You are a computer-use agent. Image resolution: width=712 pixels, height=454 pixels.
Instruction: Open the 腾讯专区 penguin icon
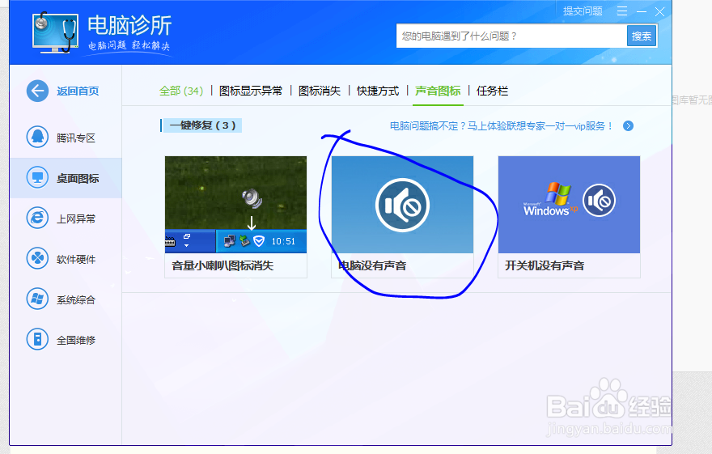[x=37, y=137]
